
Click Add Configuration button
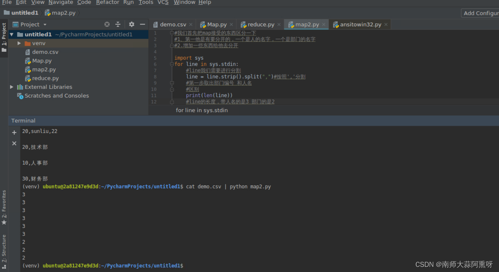click(480, 13)
